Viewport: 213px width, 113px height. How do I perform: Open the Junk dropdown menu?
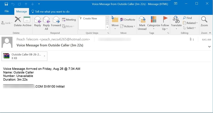pyautogui.click(x=8, y=23)
